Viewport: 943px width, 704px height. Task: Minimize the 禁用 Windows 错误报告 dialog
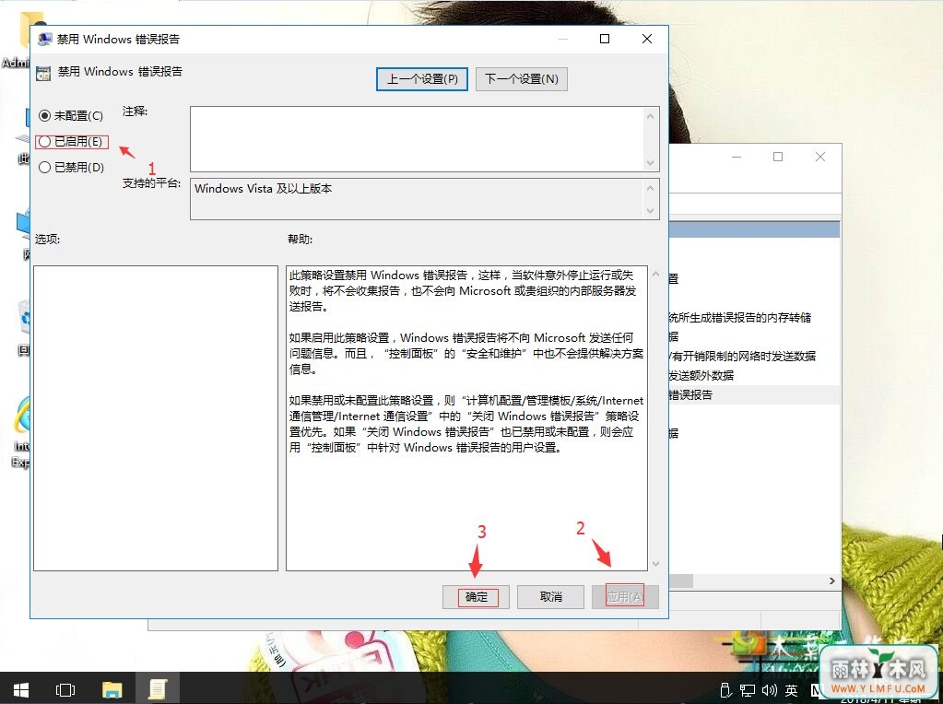pos(563,39)
